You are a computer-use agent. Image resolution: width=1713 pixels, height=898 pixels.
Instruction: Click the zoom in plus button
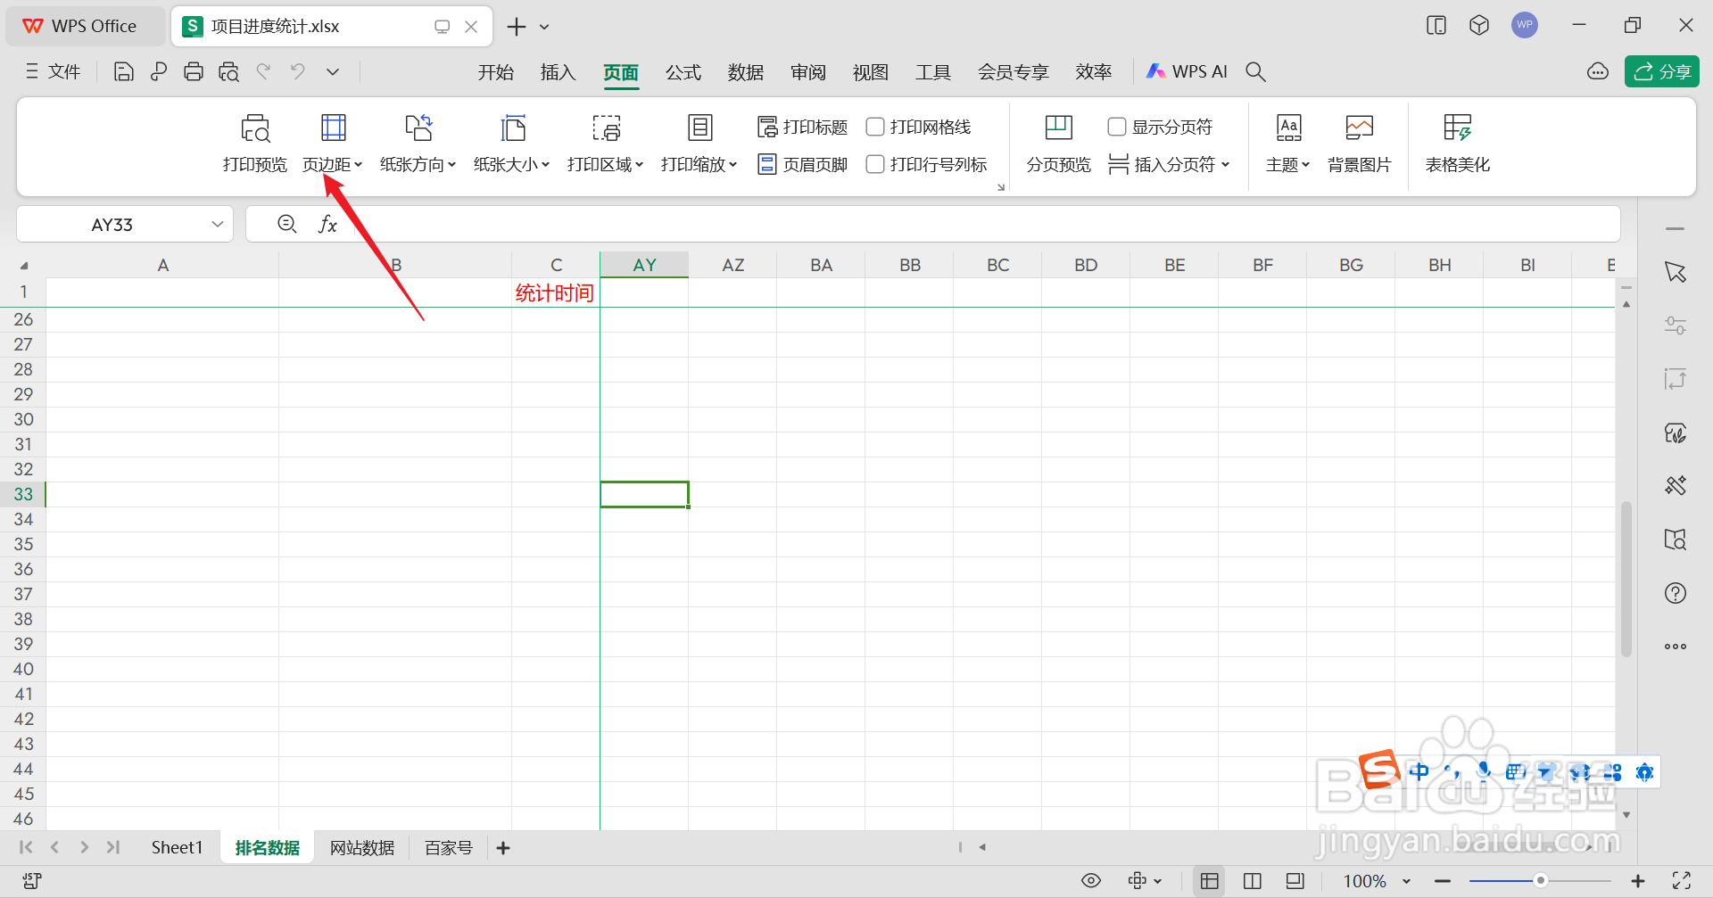(x=1638, y=881)
